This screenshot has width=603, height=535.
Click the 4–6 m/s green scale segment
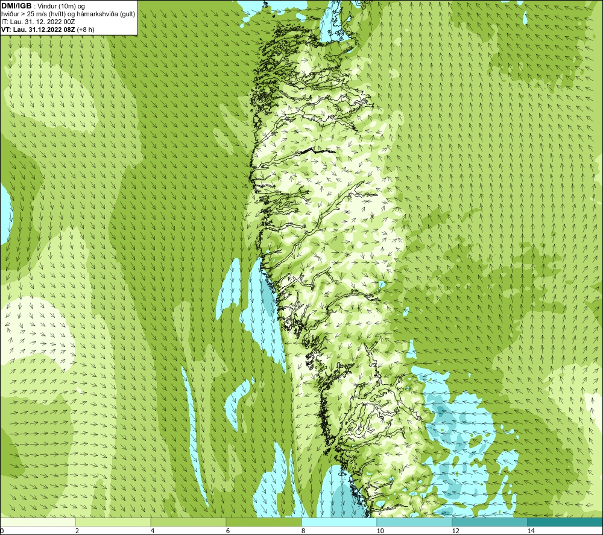point(188,522)
